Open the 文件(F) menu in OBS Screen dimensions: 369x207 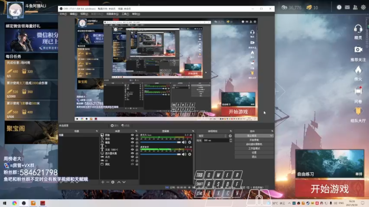point(63,14)
